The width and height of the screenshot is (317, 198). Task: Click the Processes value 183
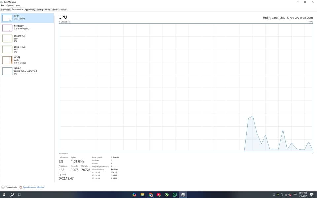tap(62, 170)
